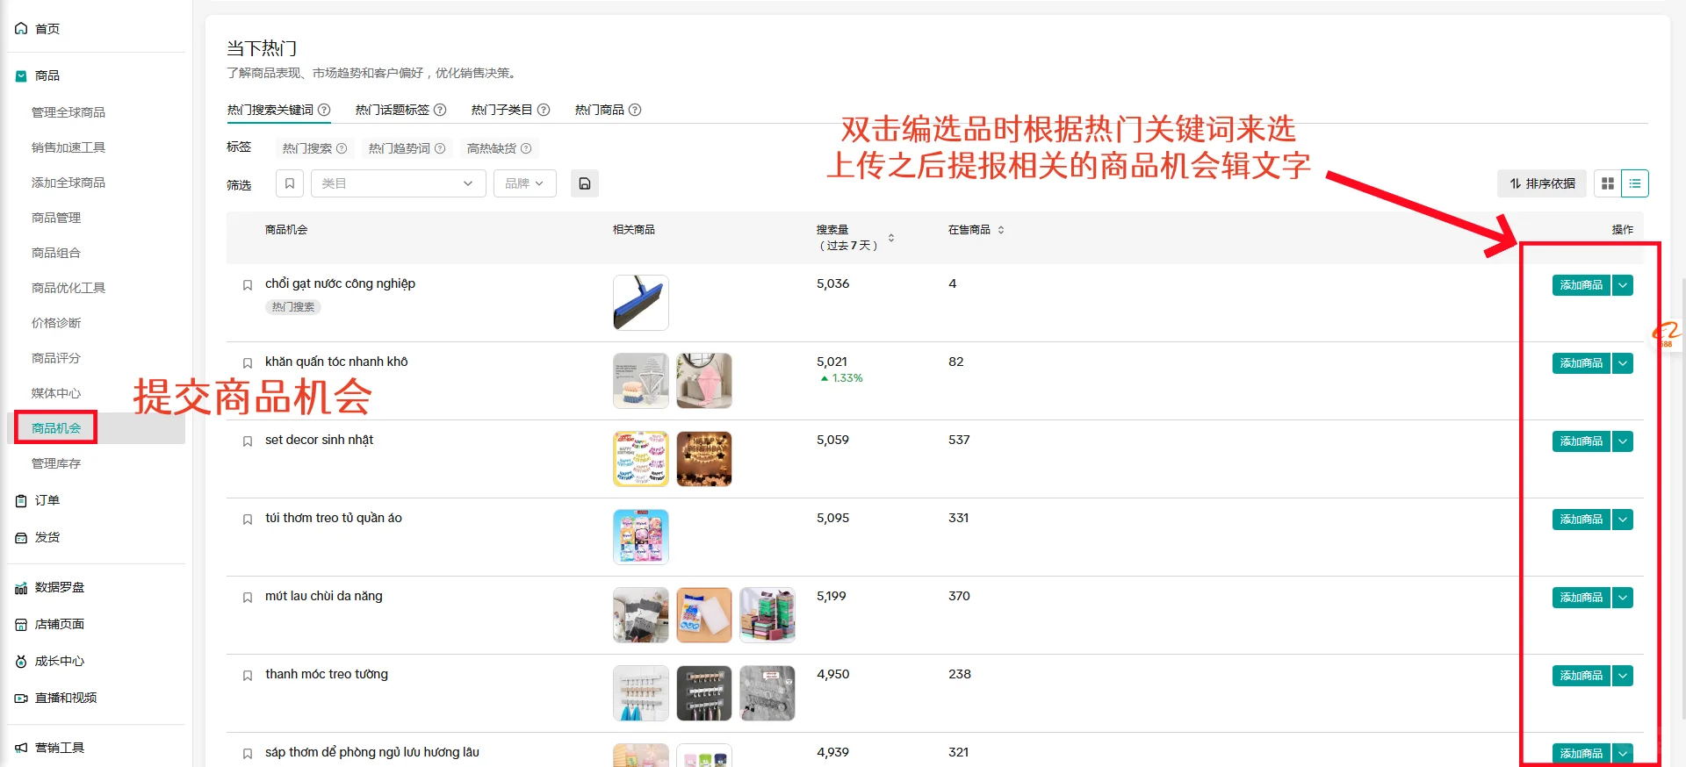The image size is (1686, 767).
Task: Click sort arrows on 搜索量 column
Action: (x=891, y=238)
